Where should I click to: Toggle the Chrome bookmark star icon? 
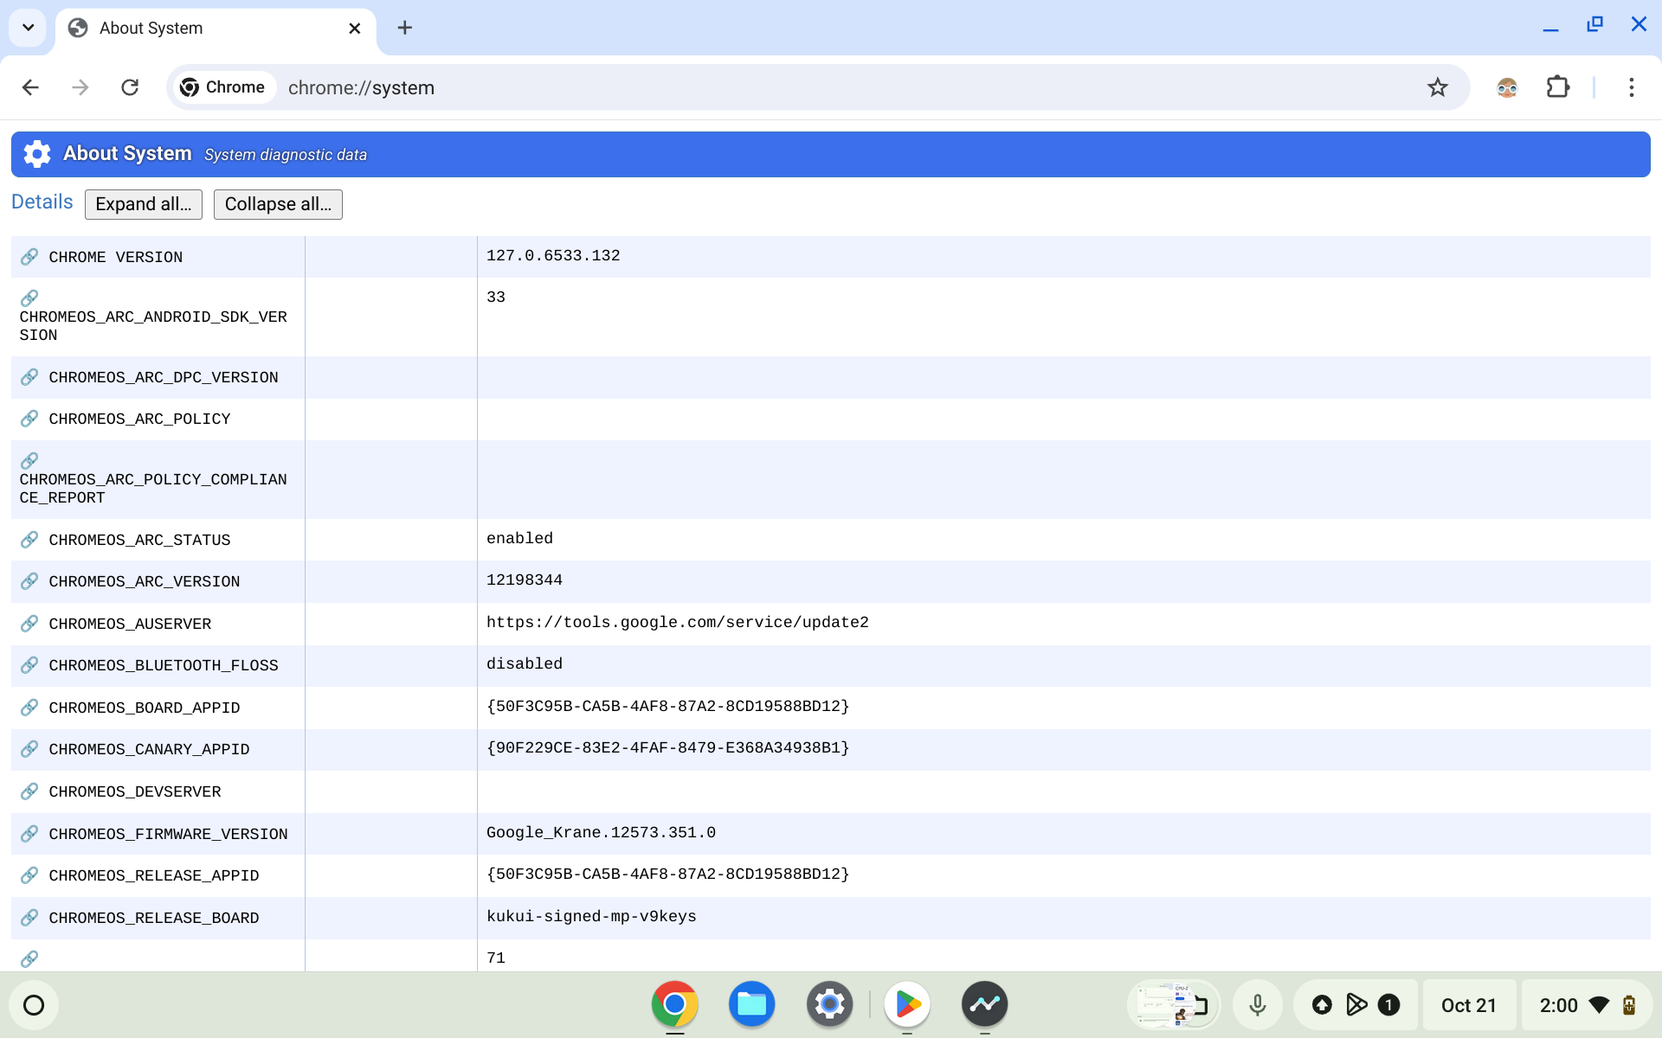[1436, 87]
